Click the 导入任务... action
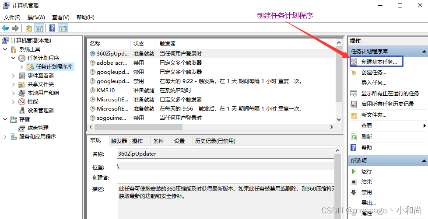428x219 pixels. 374,83
